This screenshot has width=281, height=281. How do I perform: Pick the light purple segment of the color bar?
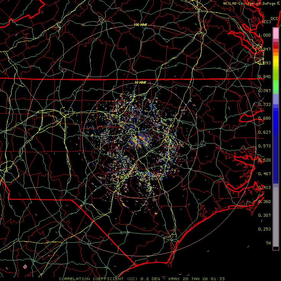click(276, 99)
